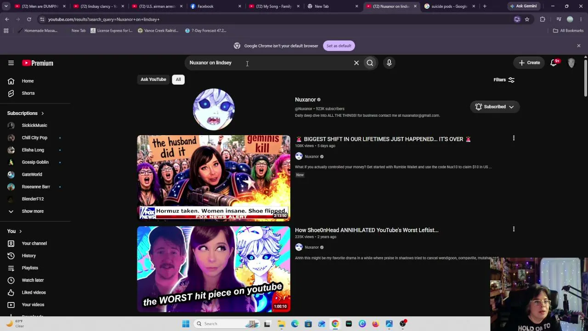Clear the search box with the X

point(356,63)
